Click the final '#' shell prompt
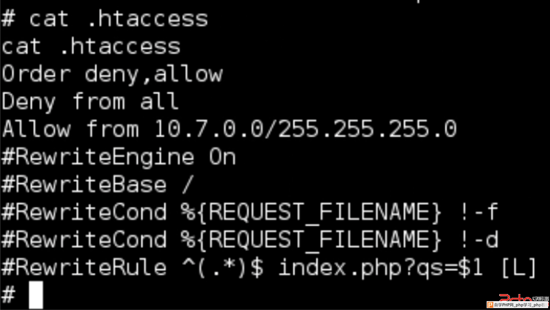Image resolution: width=550 pixels, height=310 pixels. click(8, 295)
